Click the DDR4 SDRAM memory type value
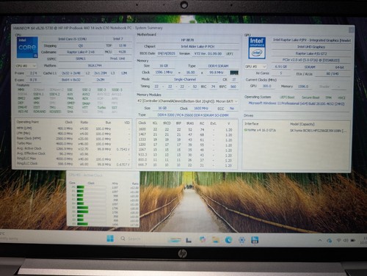 tap(218, 66)
